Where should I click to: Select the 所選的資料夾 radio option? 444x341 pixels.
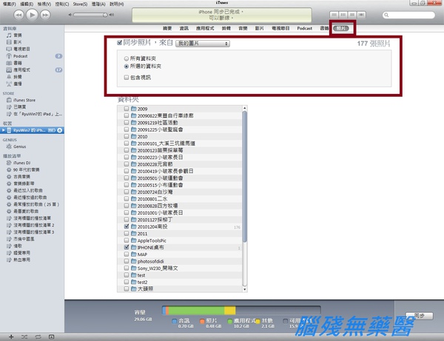pyautogui.click(x=127, y=67)
